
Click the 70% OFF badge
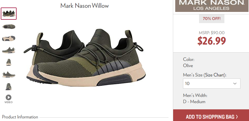(211, 19)
